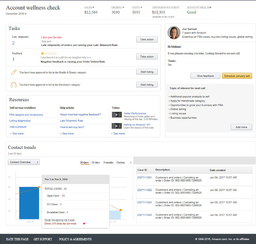Click the Good account health status

[x=192, y=12]
